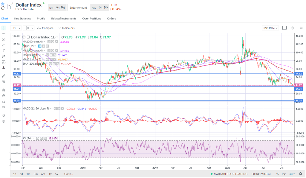Toggle stay in drawing mode pencil-lock

pyautogui.click(x=4, y=96)
